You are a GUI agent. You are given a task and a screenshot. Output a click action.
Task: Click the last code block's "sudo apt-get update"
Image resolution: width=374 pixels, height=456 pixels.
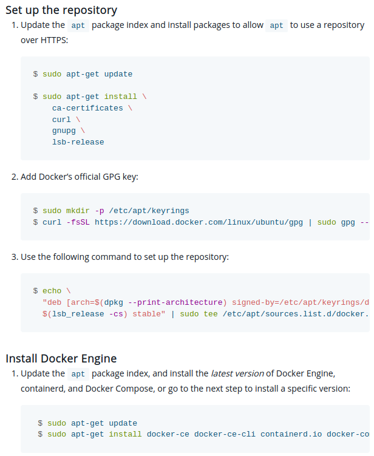[87, 423]
